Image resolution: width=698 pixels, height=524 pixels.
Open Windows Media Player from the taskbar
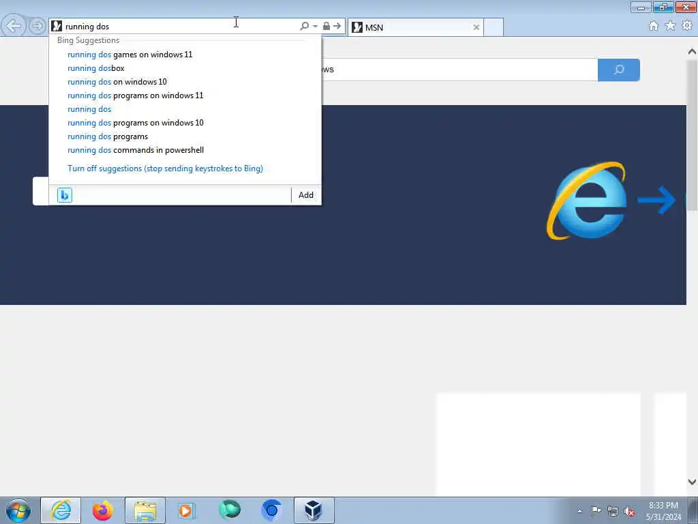186,510
